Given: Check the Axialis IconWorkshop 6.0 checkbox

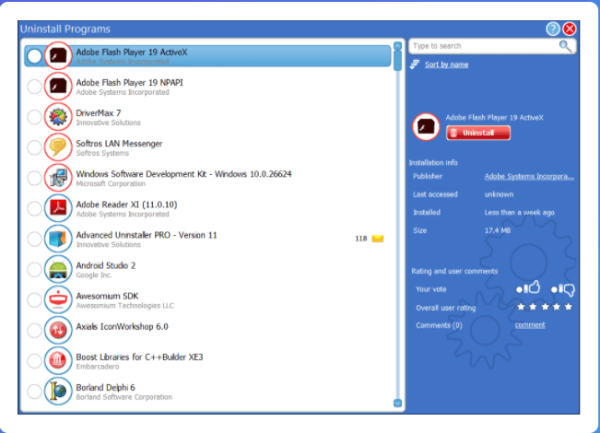Looking at the screenshot, I should [34, 331].
